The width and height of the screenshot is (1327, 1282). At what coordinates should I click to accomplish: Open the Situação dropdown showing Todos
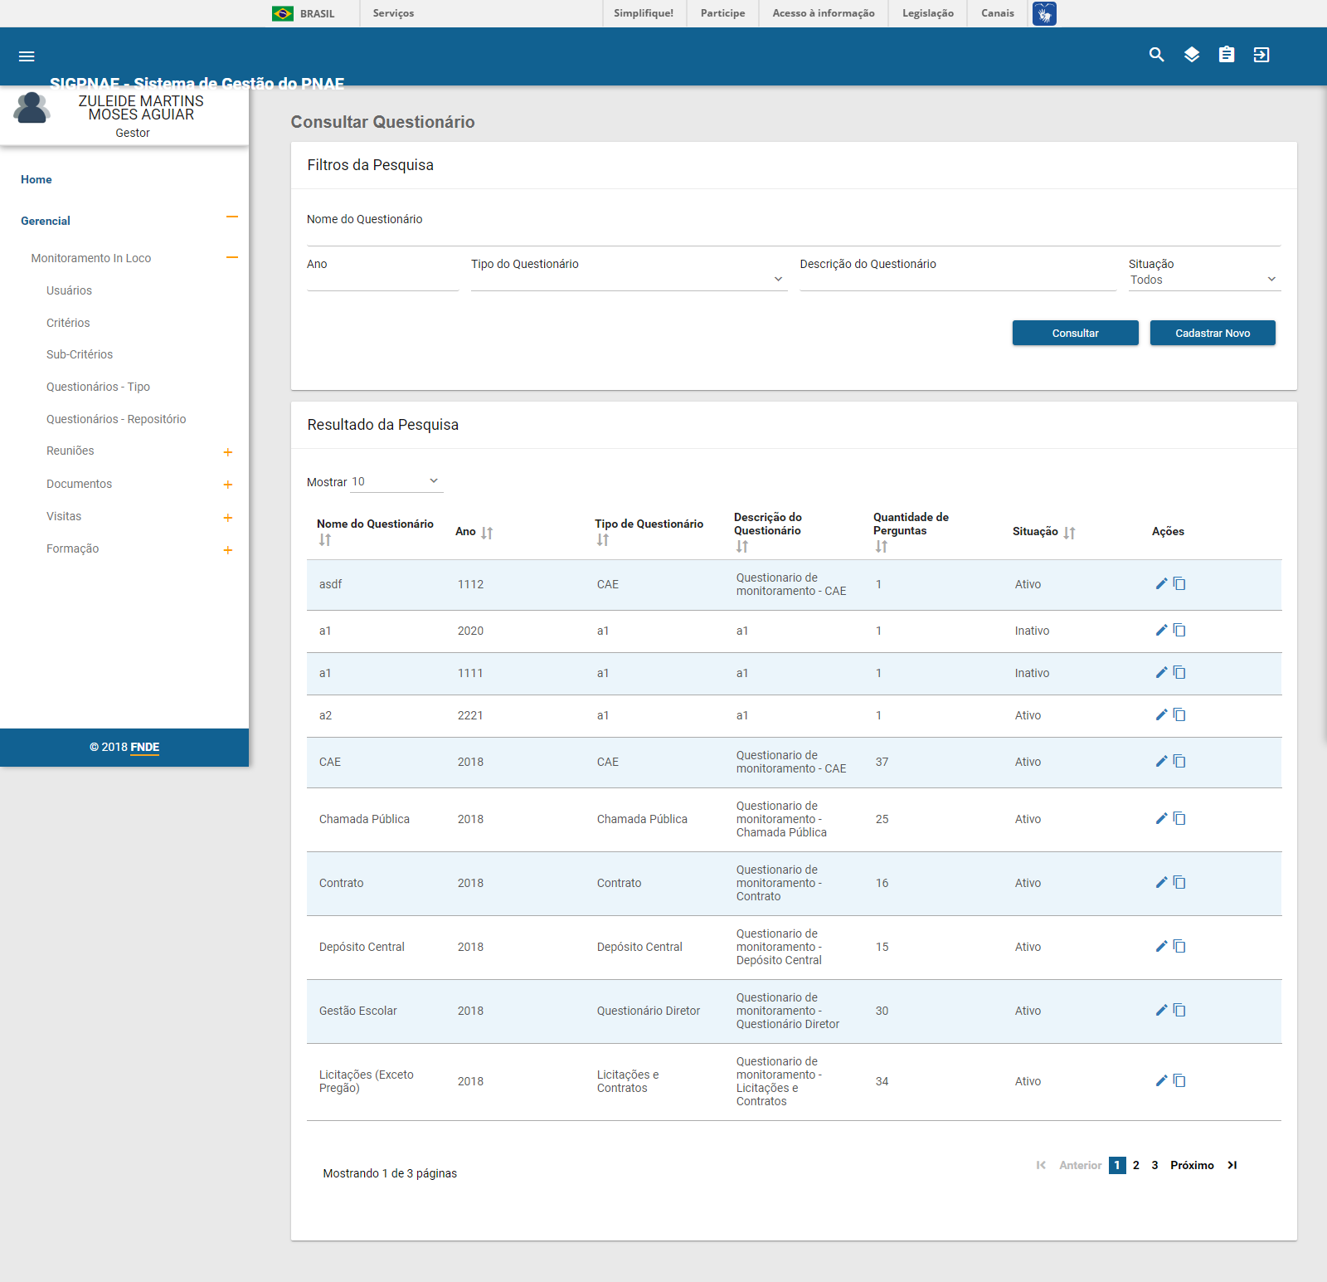point(1203,280)
